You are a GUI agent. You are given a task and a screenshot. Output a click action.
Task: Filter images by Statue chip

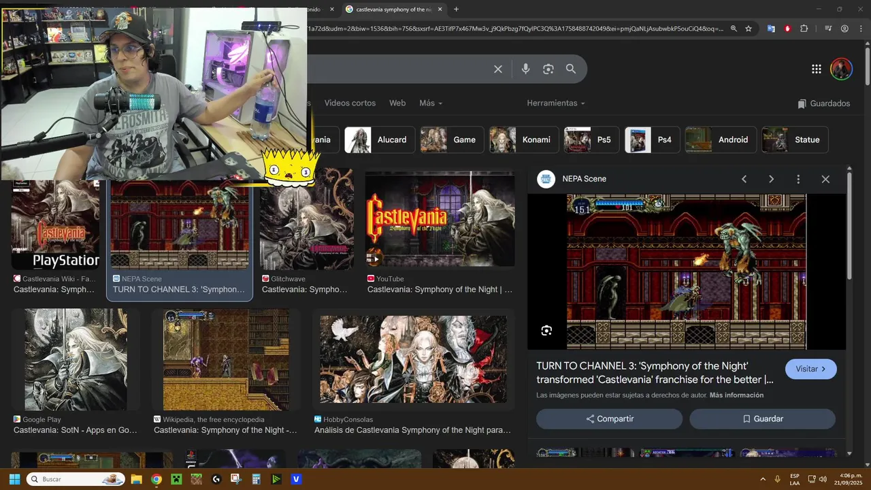[x=795, y=140]
